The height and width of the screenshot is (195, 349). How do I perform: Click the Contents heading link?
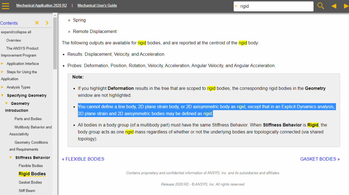pos(9,23)
